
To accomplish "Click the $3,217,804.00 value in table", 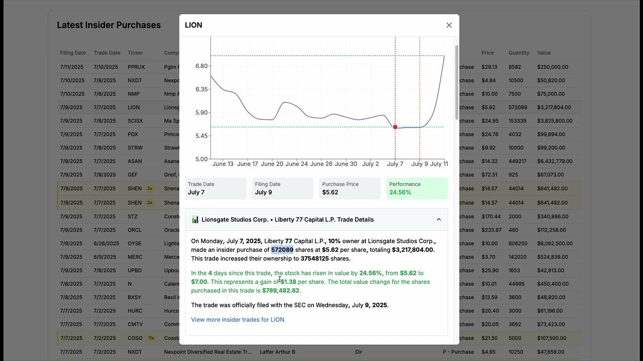I will coord(554,107).
